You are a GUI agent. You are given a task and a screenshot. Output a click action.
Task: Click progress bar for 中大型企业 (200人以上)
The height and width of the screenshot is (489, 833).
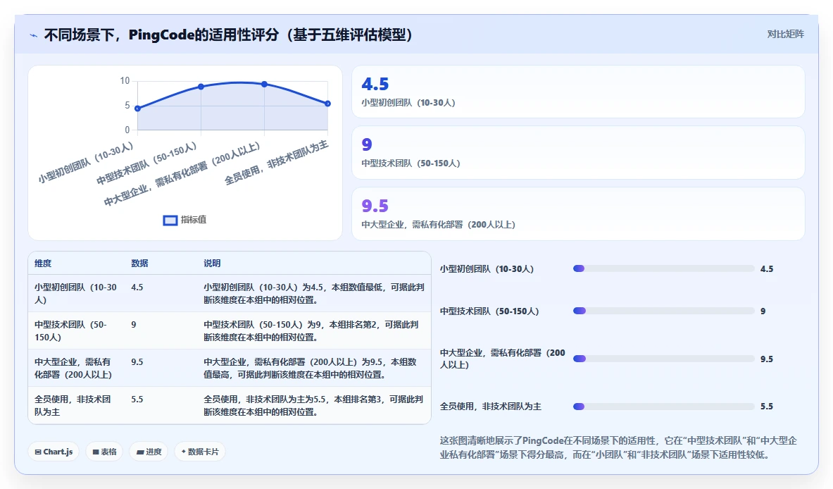[x=663, y=359]
